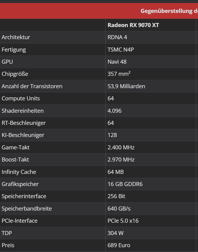Click the Radeon RX 9070 XT column heading
The width and height of the screenshot is (198, 252).
(x=133, y=25)
